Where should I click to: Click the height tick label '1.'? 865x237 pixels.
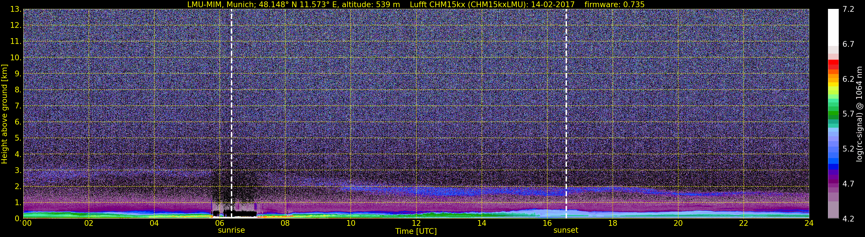[18, 202]
